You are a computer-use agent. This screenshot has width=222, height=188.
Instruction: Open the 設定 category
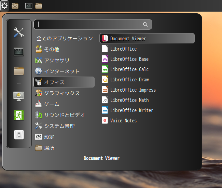64,137
